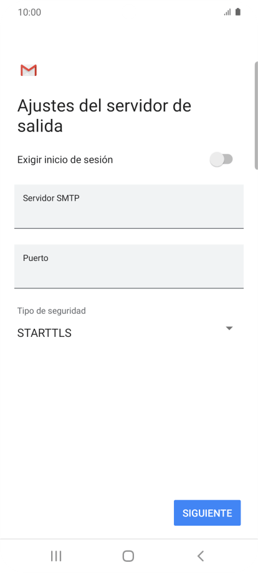
Task: Tap the battery status icon
Action: (238, 12)
